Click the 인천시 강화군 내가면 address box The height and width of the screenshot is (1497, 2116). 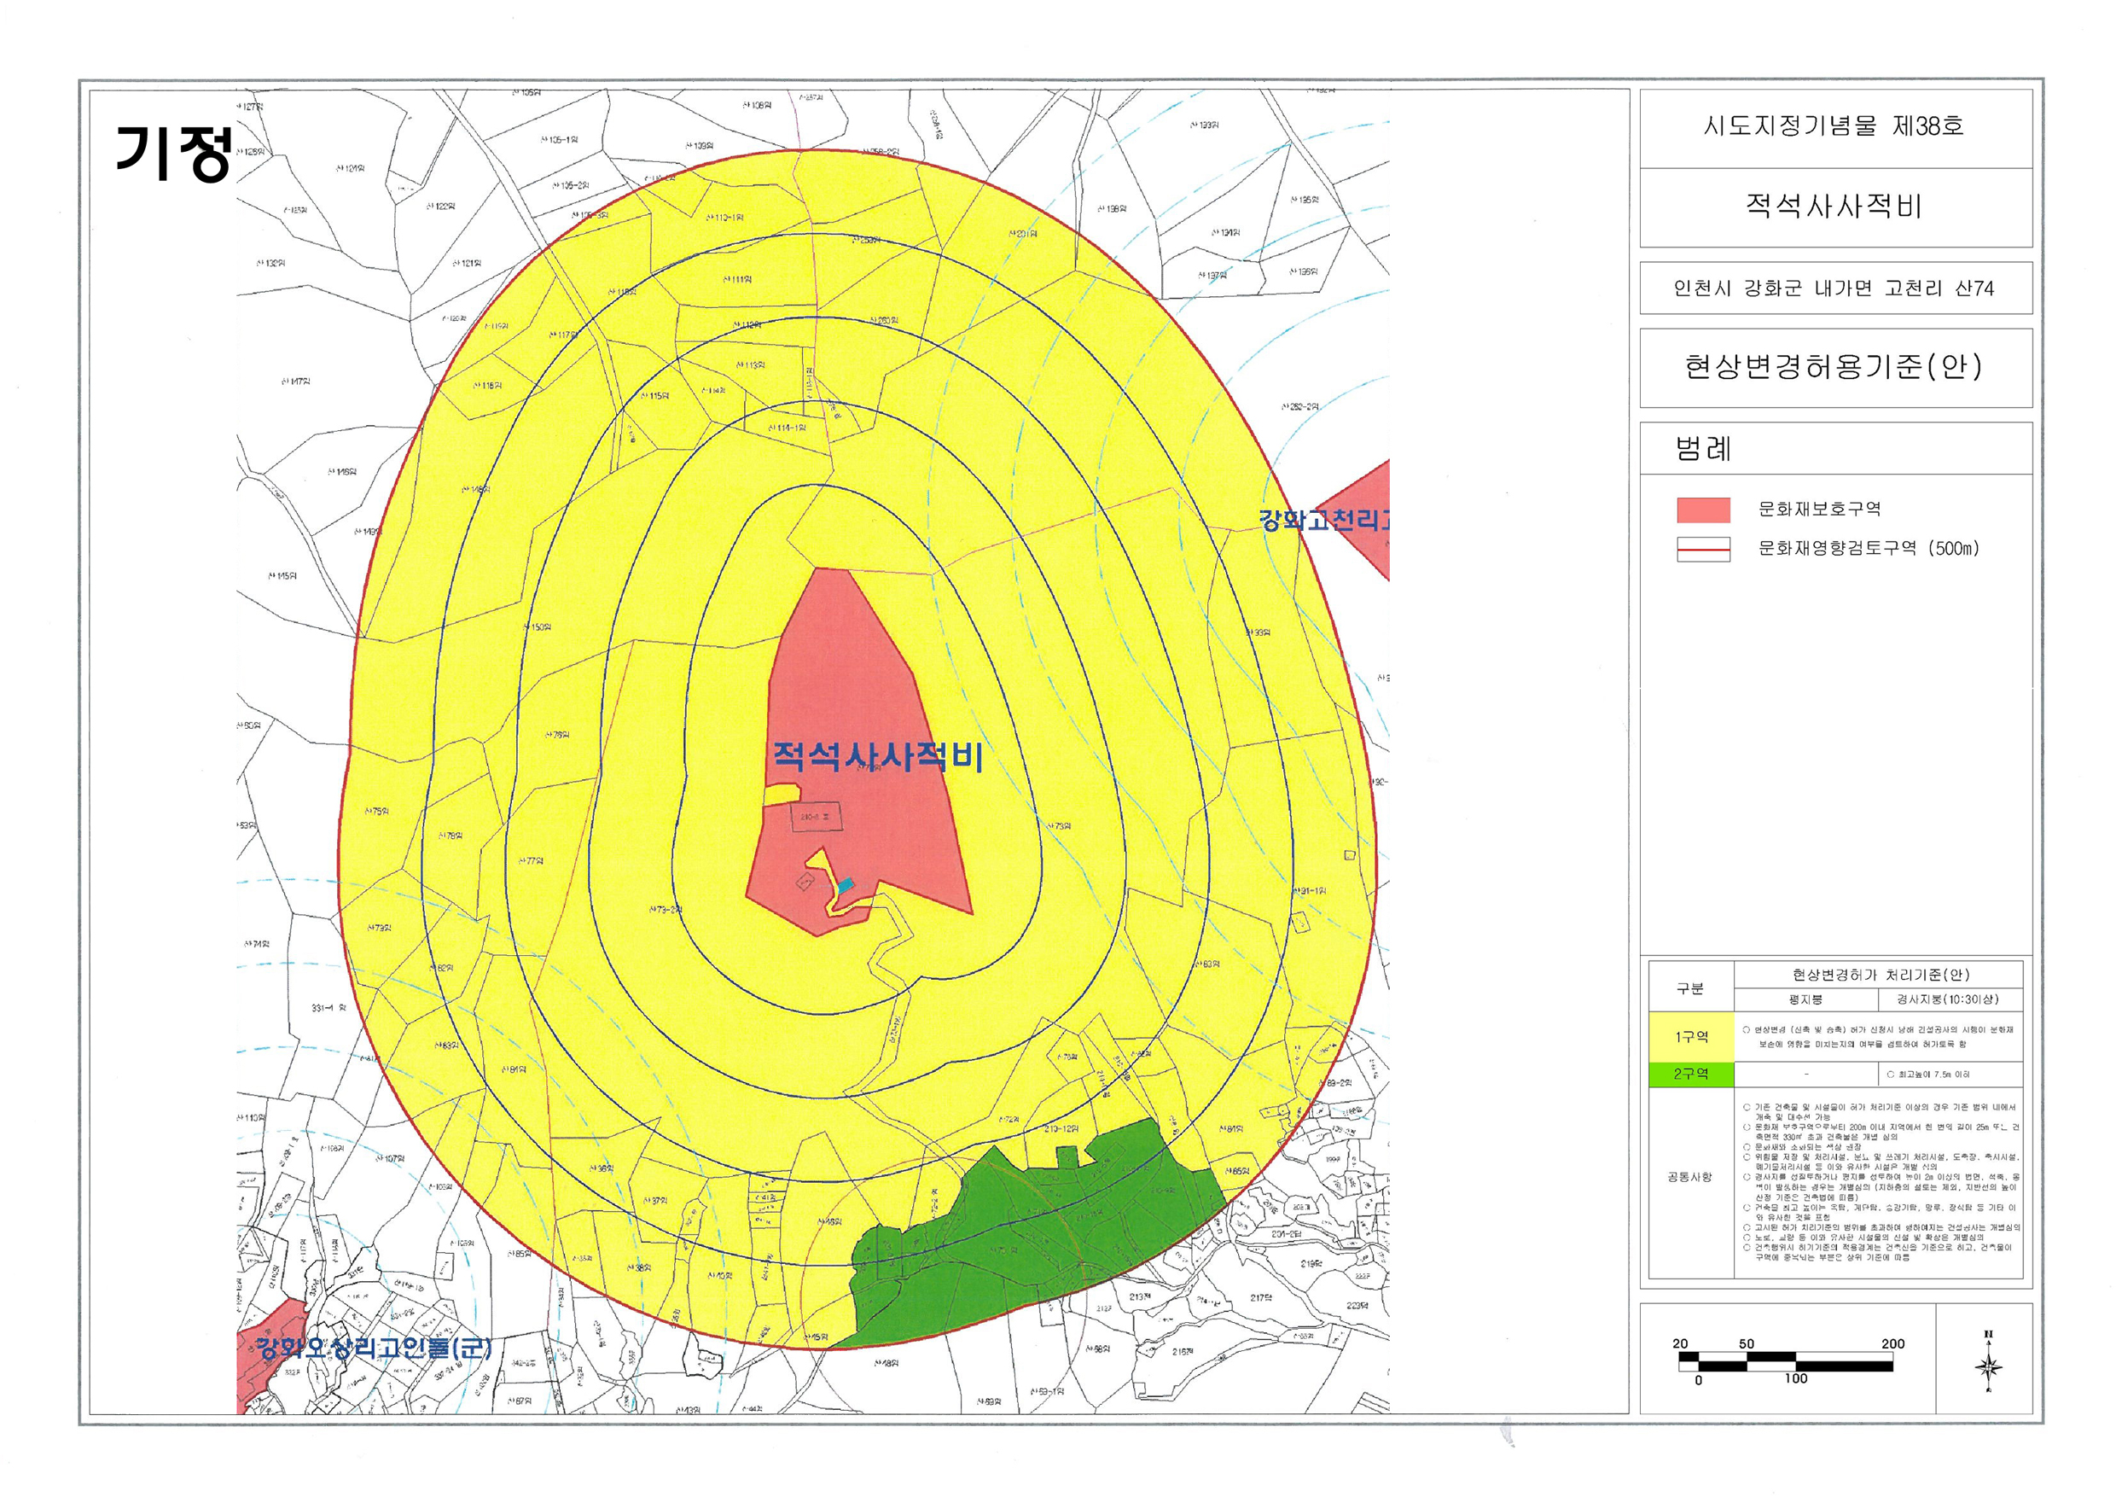(x=1835, y=288)
